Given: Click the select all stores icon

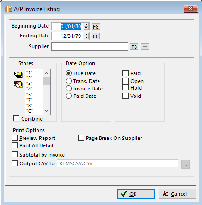Looking at the screenshot, I should coord(18,75).
